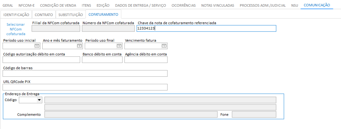The height and width of the screenshot is (129, 341).
Task: Open calendar for Vencimento fatura
Action: coord(164,46)
